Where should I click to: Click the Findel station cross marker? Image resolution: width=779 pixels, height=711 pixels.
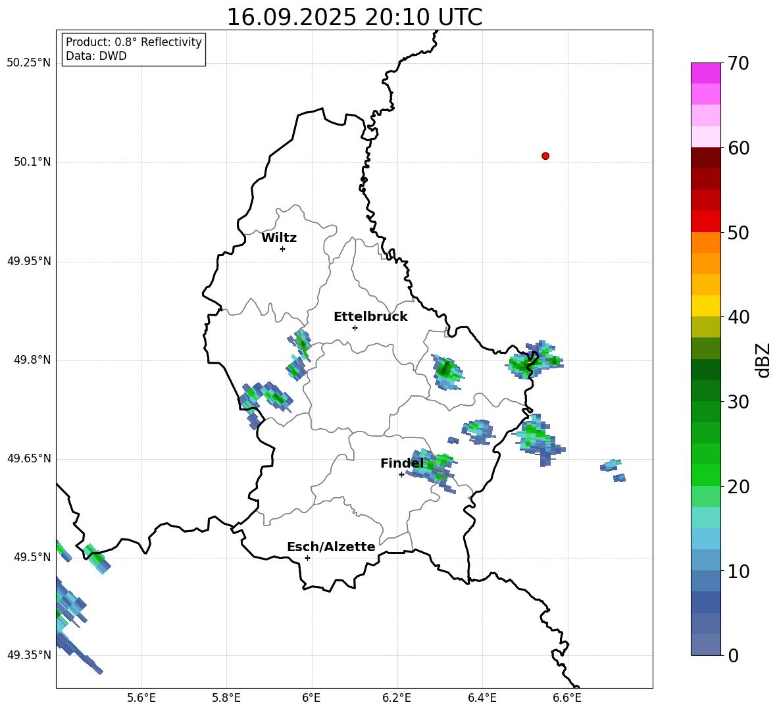pos(401,474)
